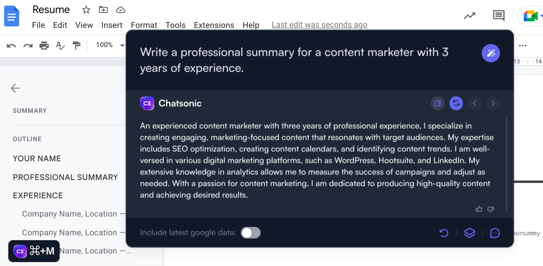
Task: Open the Extensions menu
Action: pos(214,25)
